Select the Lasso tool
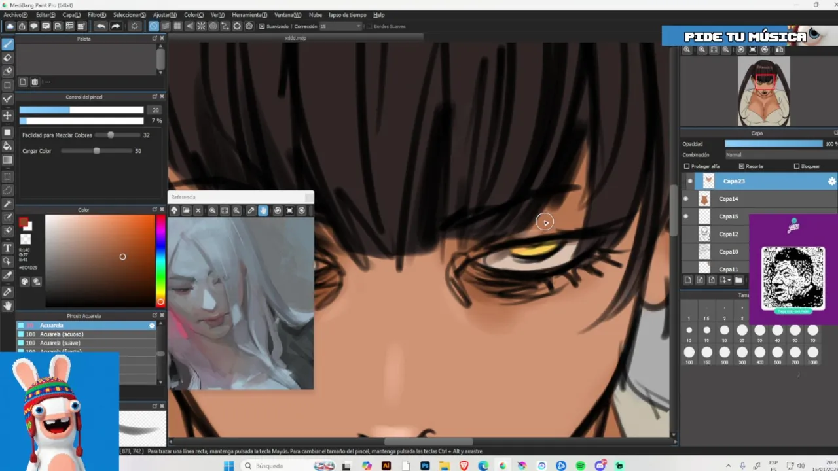Image resolution: width=838 pixels, height=471 pixels. tap(8, 190)
